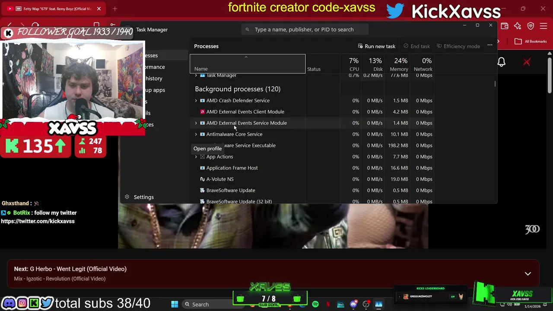Screen dimensions: 553x311
Task: Click the A-Volute NS process icon
Action: click(202, 179)
